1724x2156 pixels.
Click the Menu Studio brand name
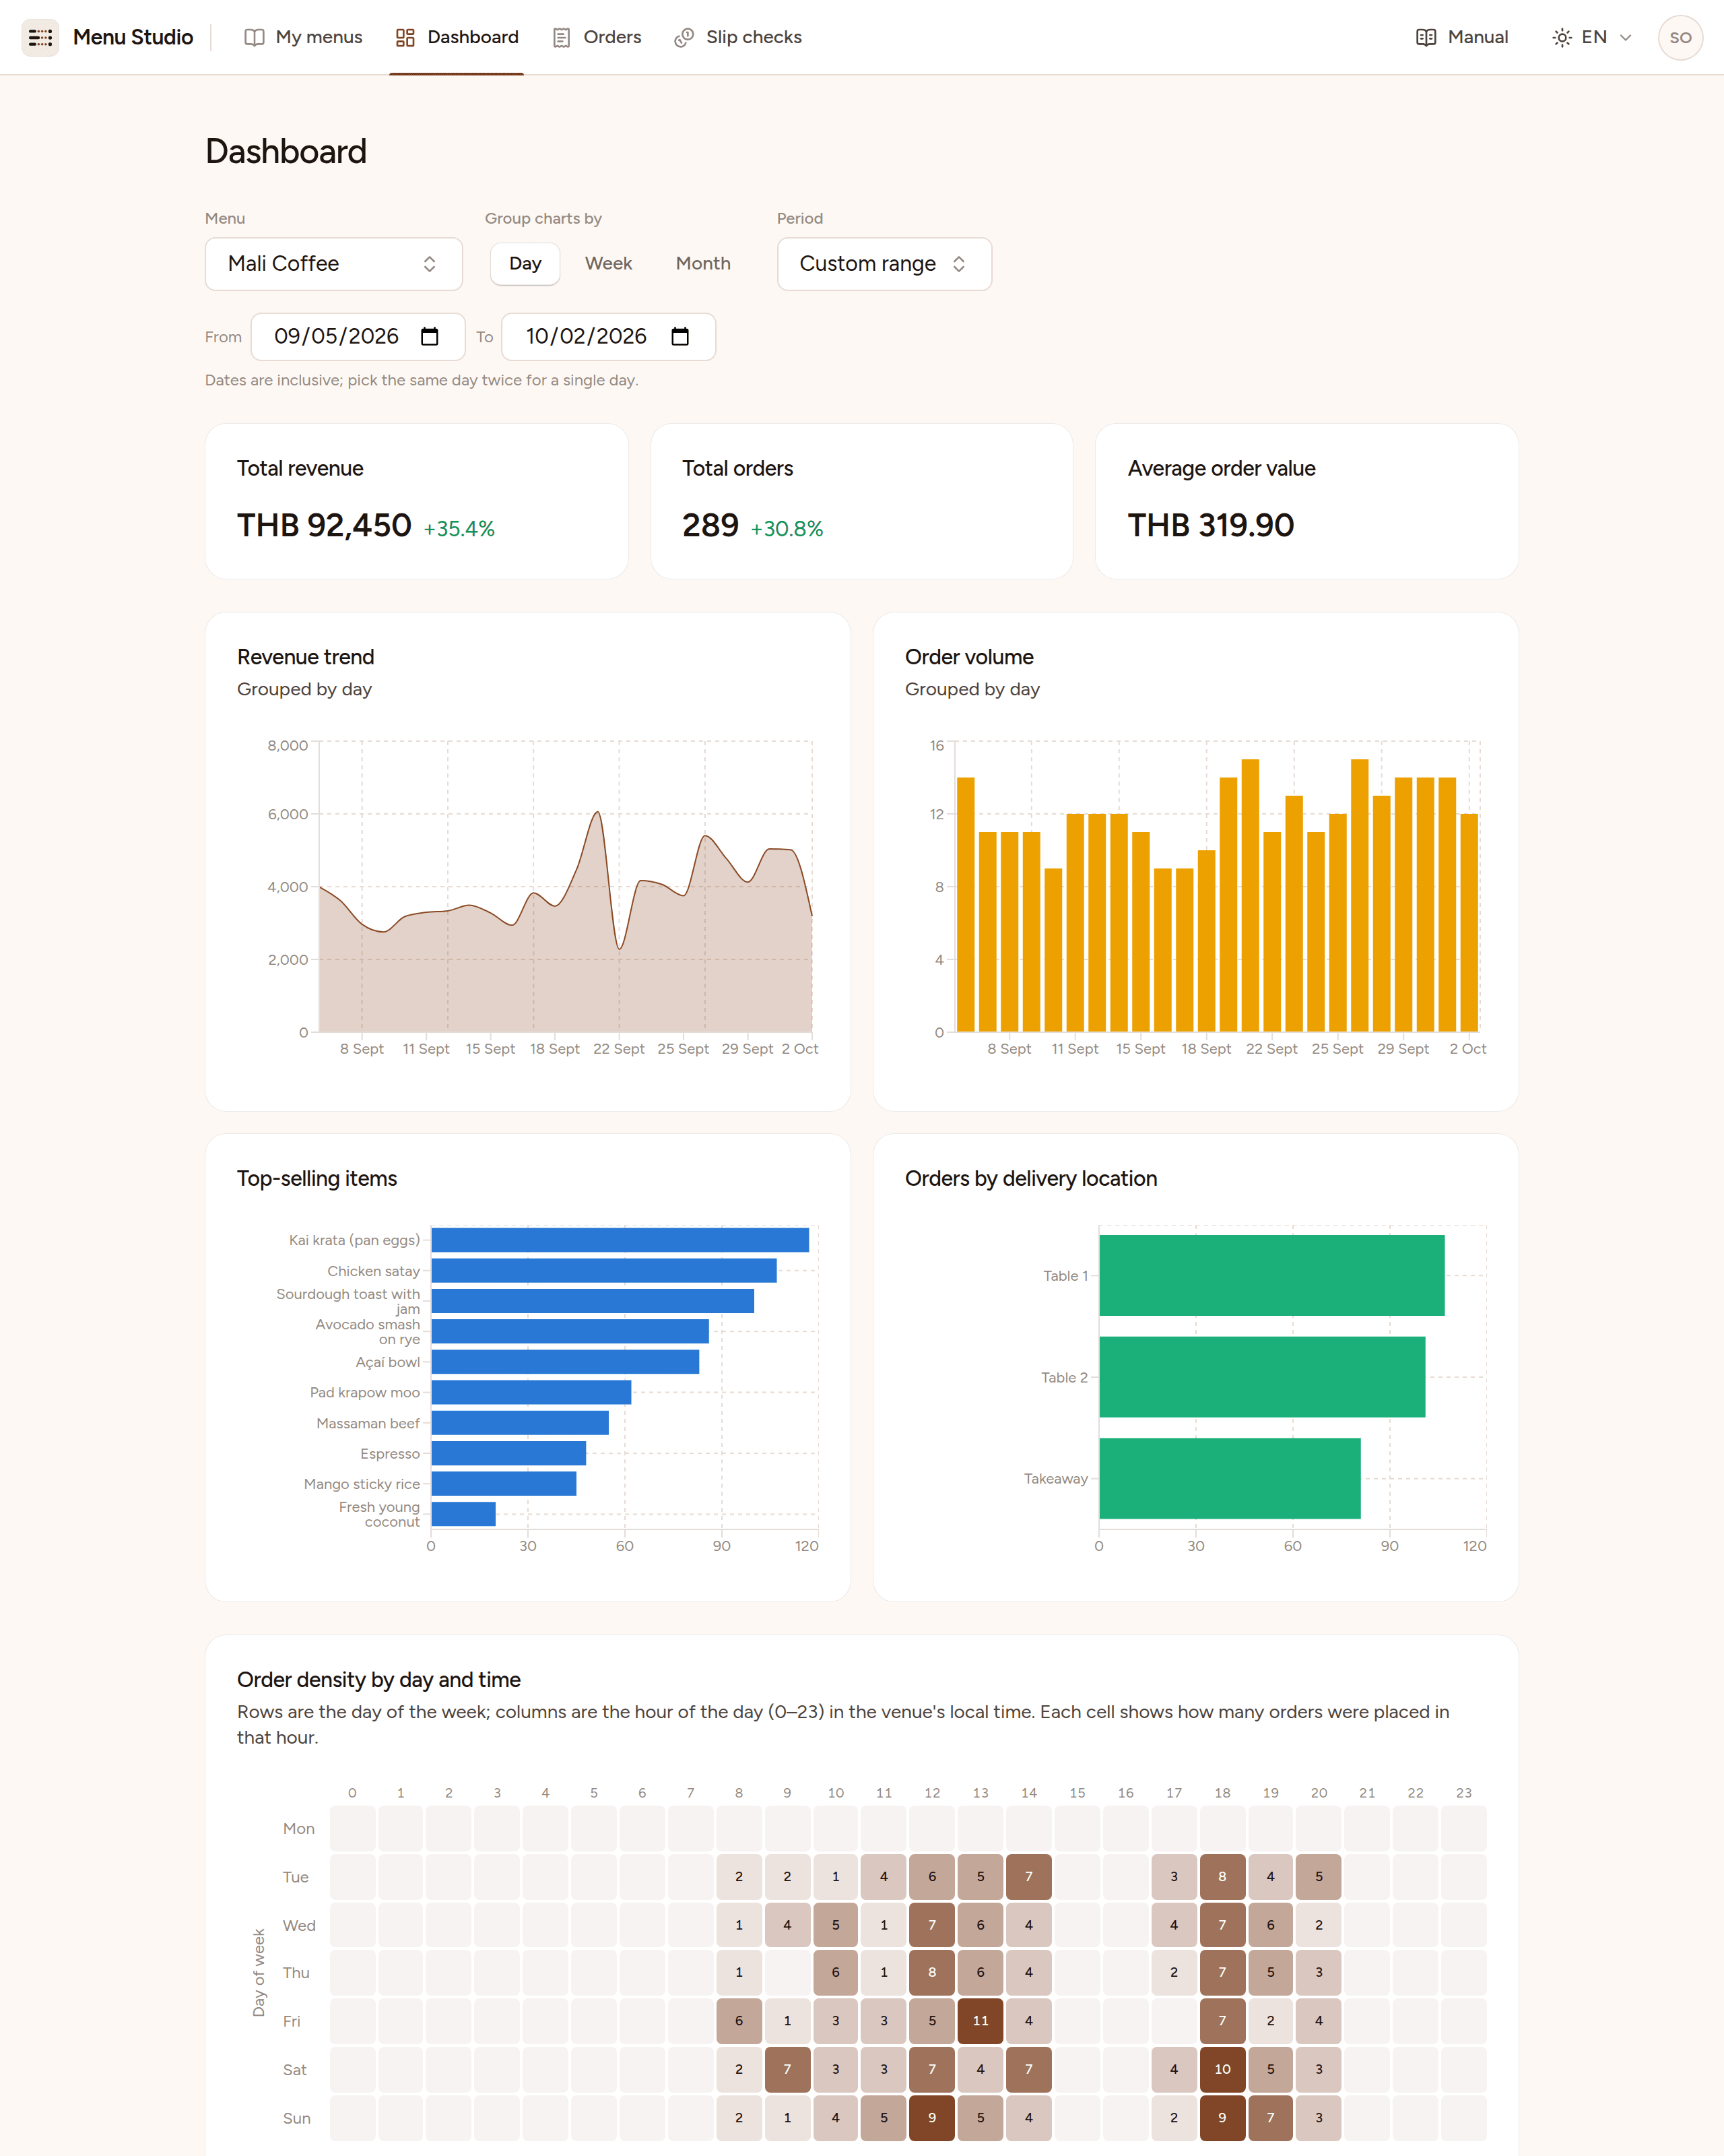click(133, 37)
